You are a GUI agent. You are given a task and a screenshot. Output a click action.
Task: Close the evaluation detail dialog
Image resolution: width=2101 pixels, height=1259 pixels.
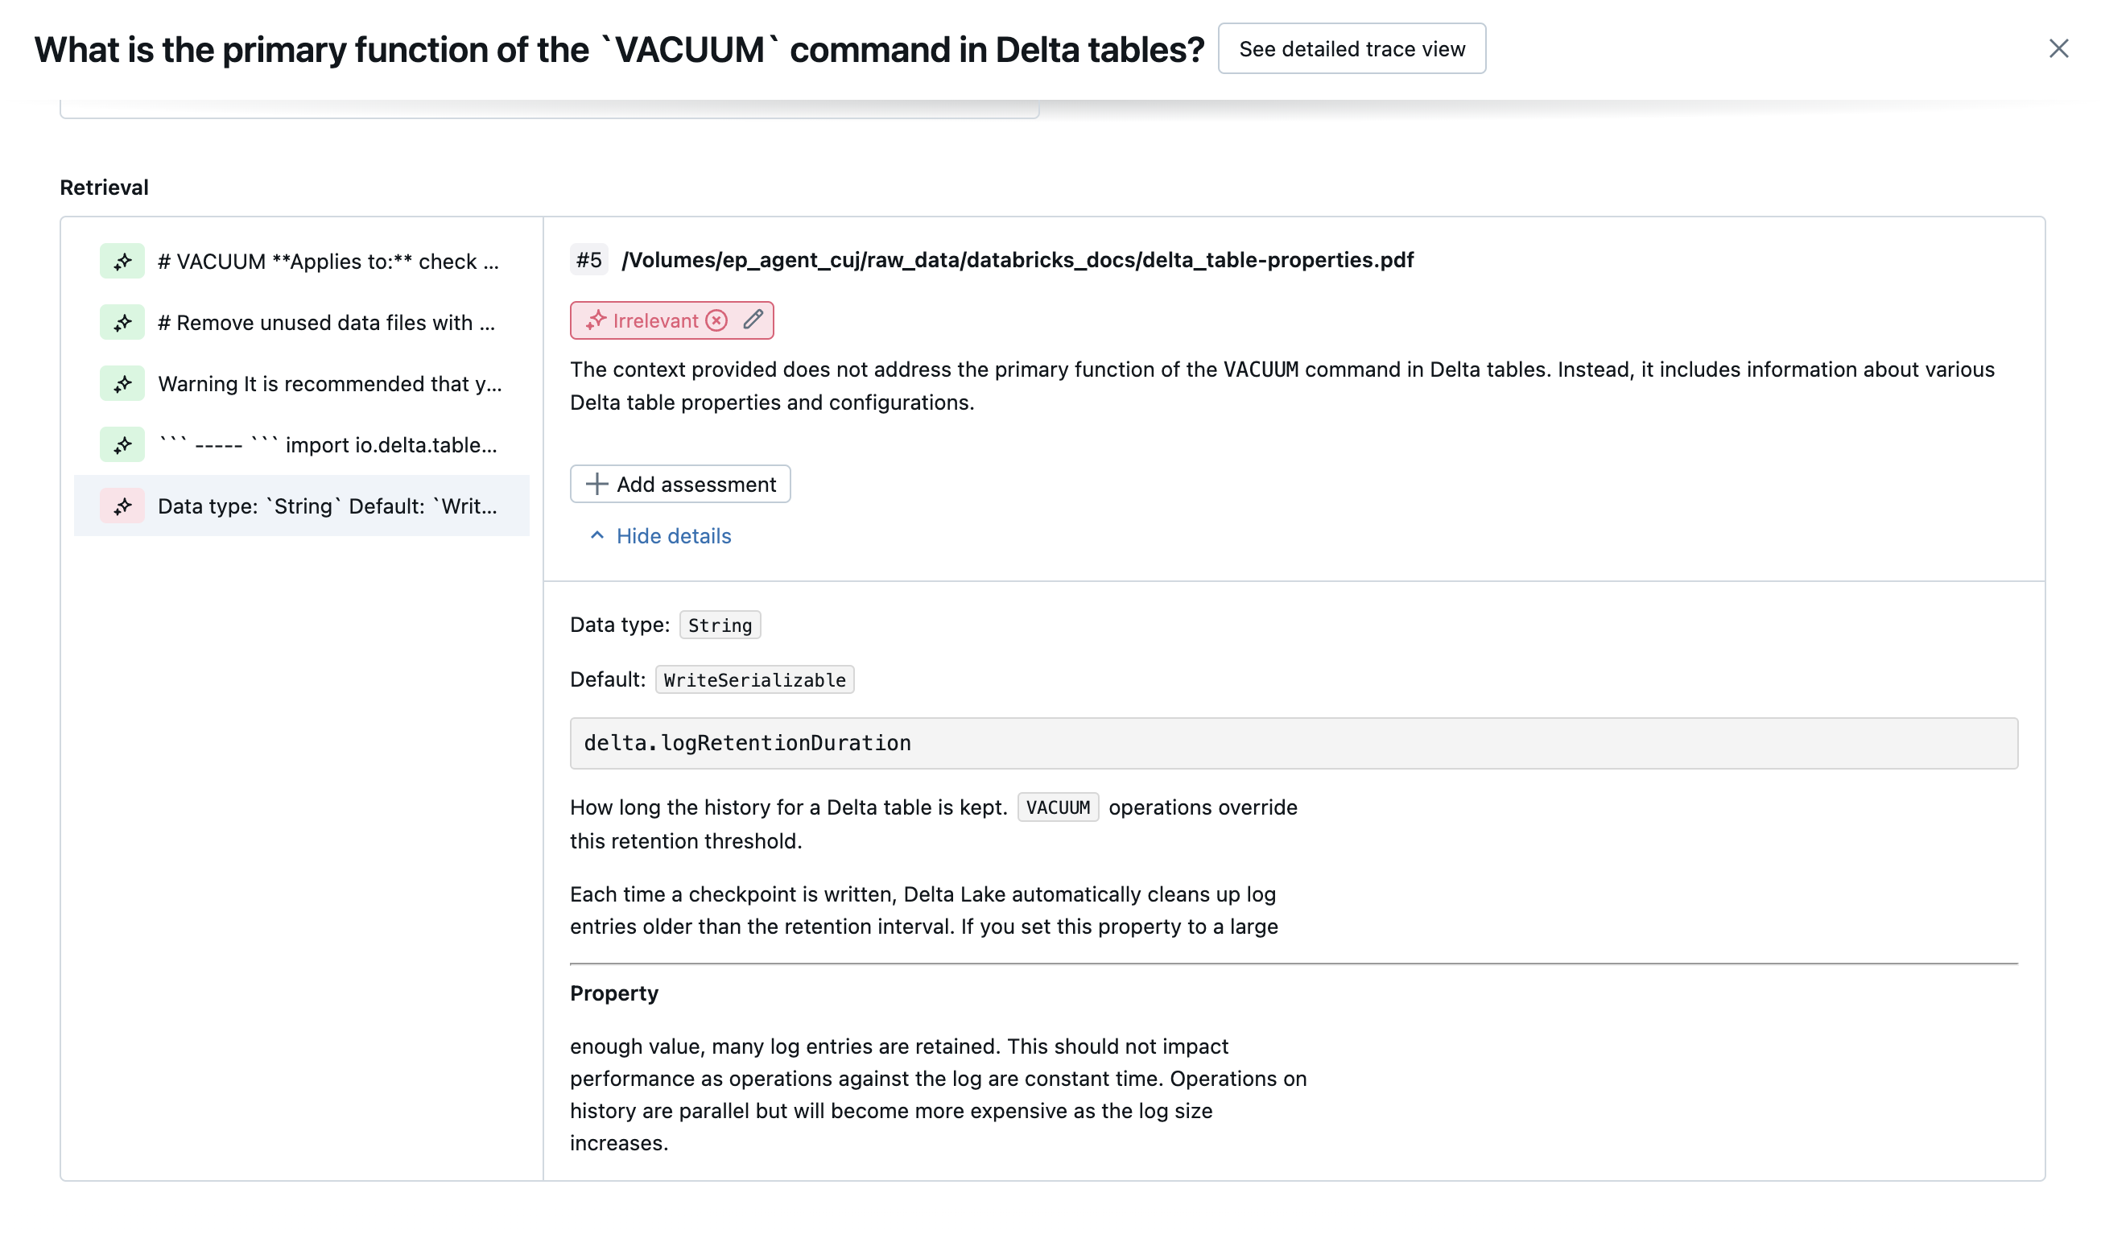[2058, 49]
